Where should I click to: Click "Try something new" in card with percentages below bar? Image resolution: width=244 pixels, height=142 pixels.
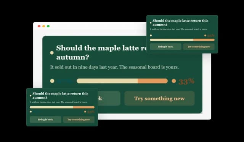(x=79, y=120)
